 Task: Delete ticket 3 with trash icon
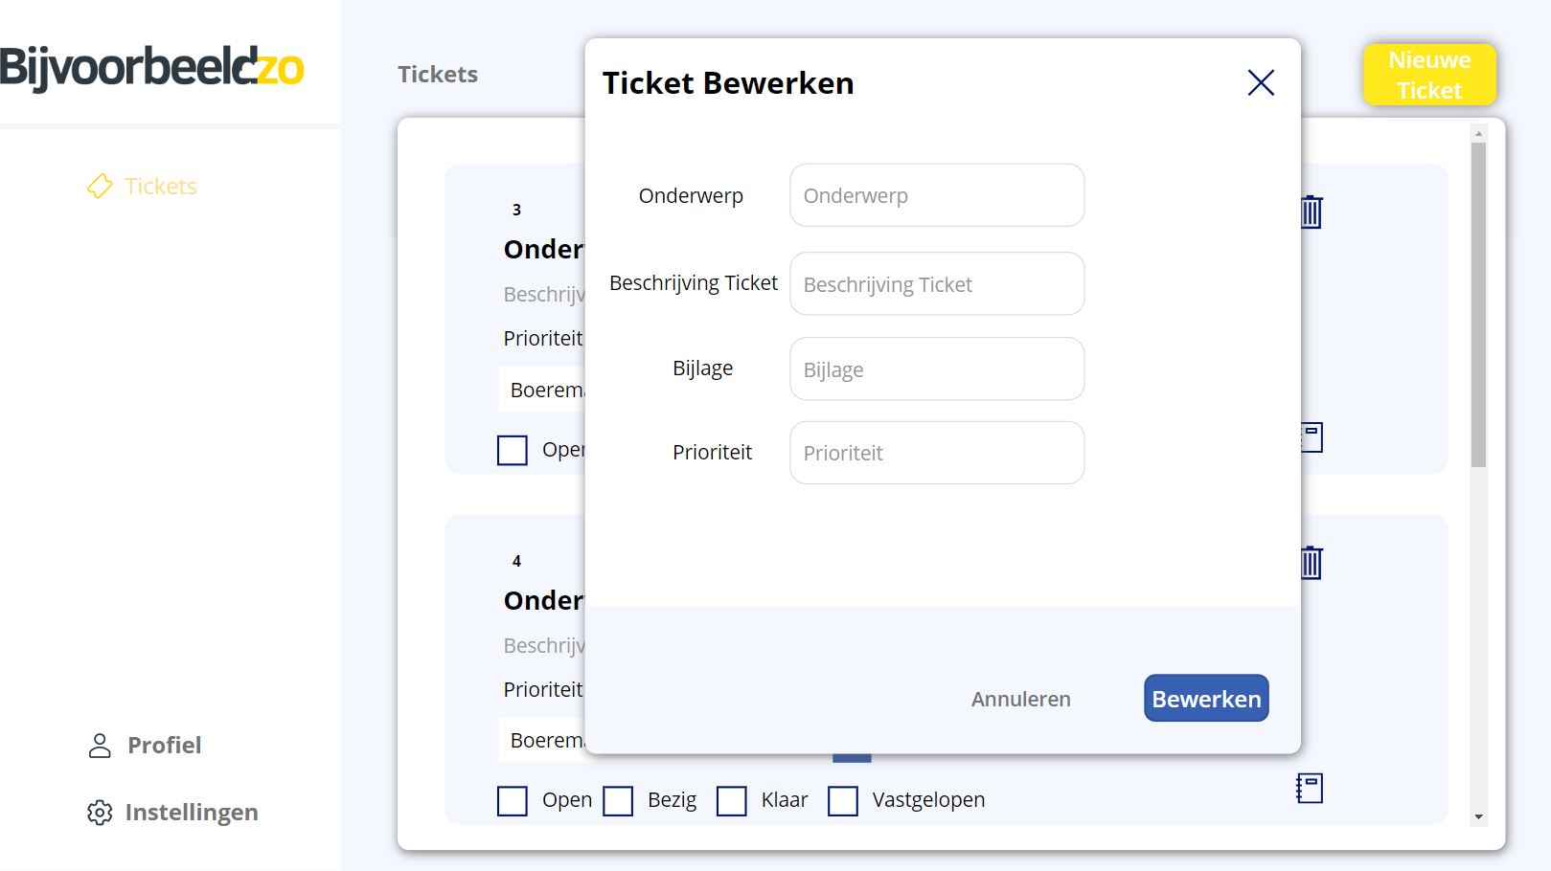pyautogui.click(x=1312, y=212)
